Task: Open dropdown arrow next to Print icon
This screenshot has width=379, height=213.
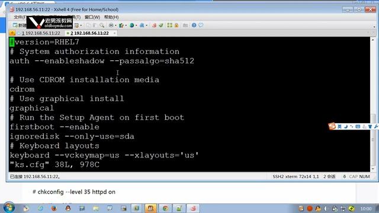Action: [115, 25]
